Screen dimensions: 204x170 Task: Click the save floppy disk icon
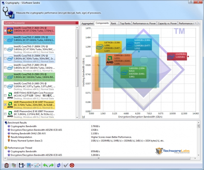21,165
